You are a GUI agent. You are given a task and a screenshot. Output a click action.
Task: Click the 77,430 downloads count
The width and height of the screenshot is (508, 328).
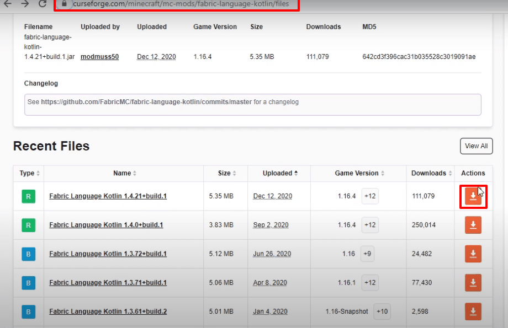click(x=421, y=282)
